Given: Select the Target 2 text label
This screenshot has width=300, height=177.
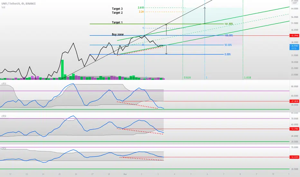Looking at the screenshot, I should click(117, 13).
